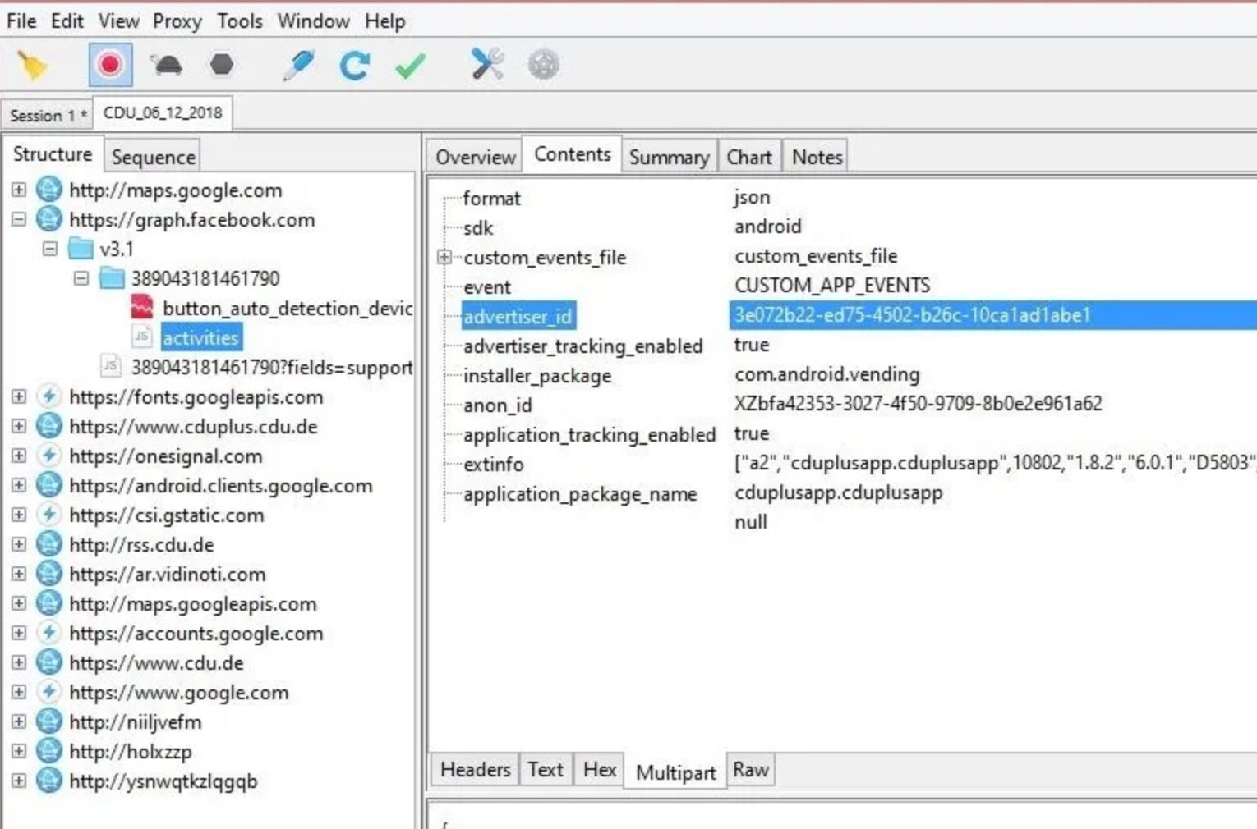Clear session with the broom icon
Image resolution: width=1257 pixels, height=829 pixels.
33,65
